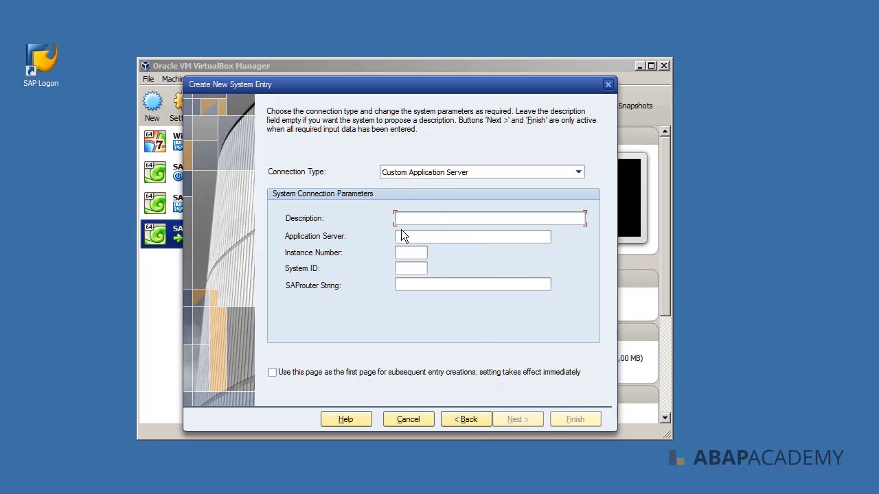Screen dimensions: 879x494
Task: Click the 'System ID:' label
Action: [x=302, y=268]
